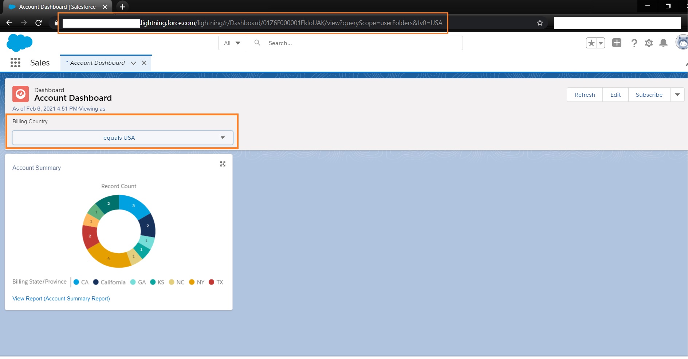The width and height of the screenshot is (688, 359).
Task: Open the App Launcher grid icon
Action: (15, 63)
